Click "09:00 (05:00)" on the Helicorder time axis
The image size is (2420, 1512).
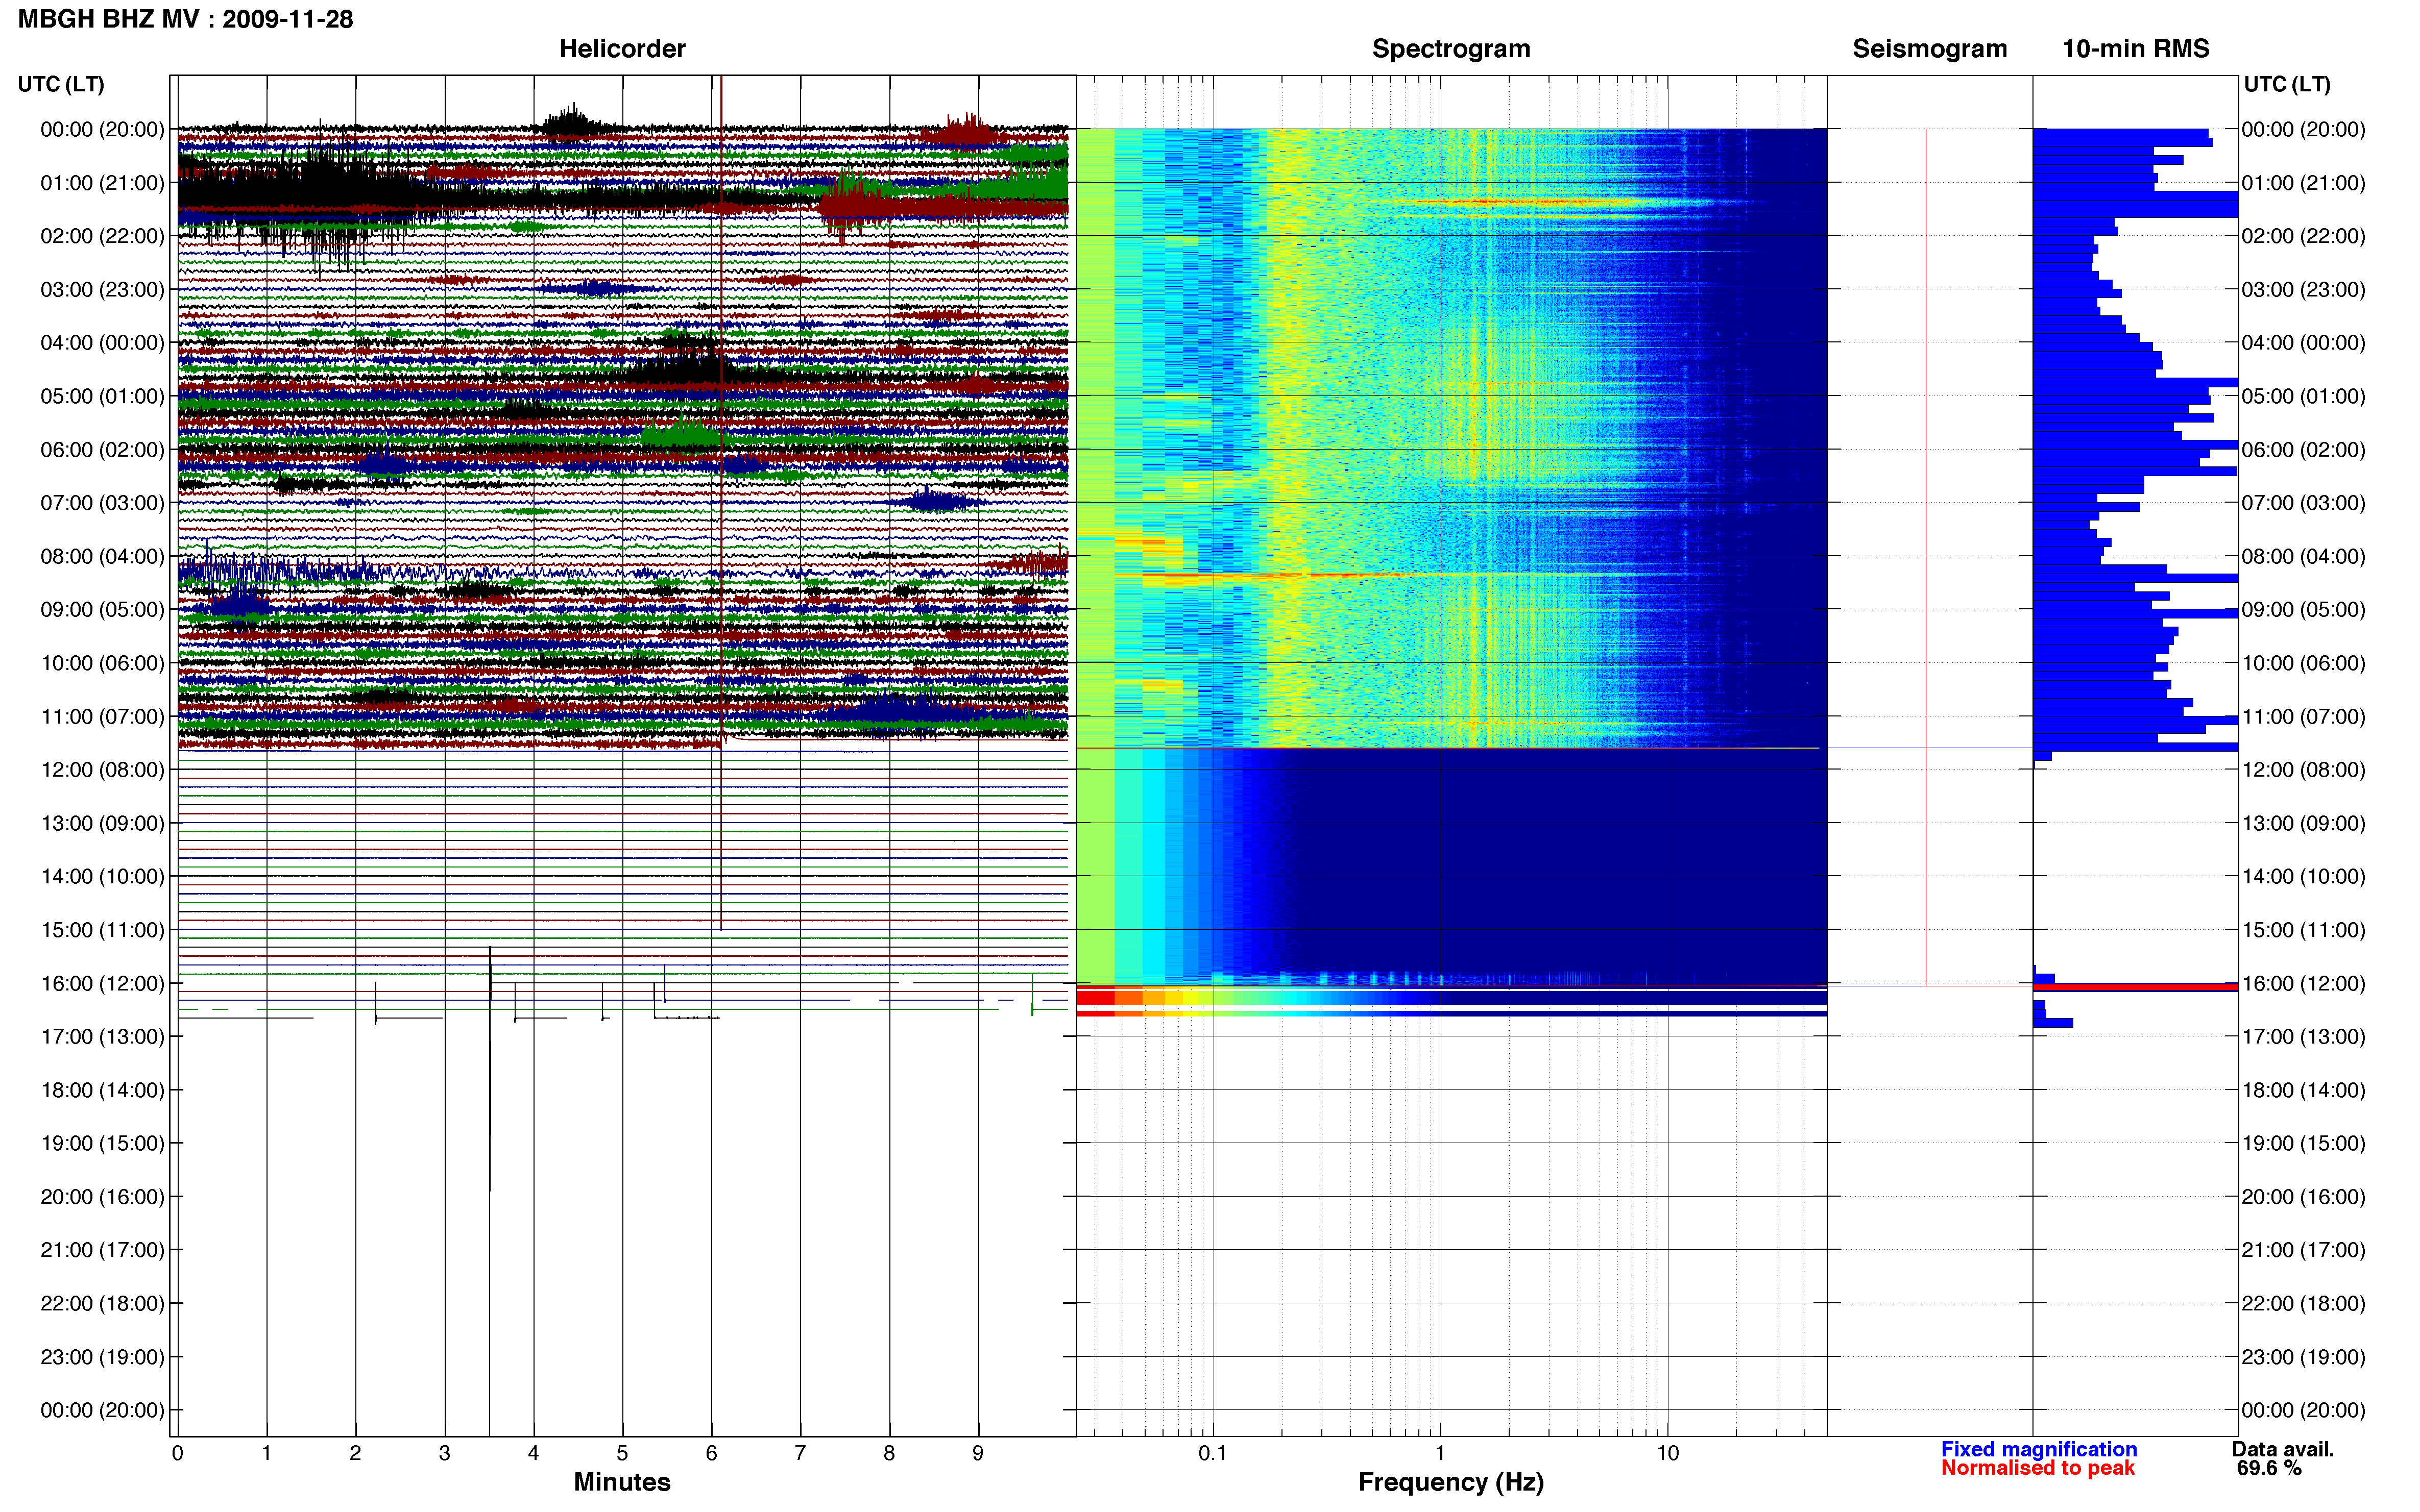pyautogui.click(x=102, y=610)
